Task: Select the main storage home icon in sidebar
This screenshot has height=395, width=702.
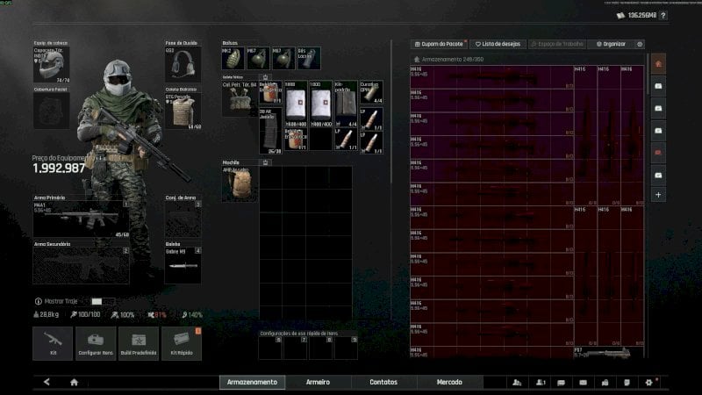Action: click(659, 63)
